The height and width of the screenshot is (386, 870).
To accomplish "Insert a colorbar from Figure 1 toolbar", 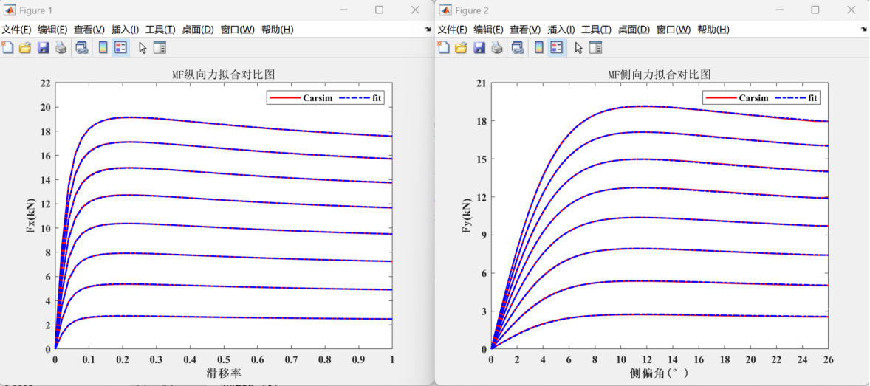I will pos(103,48).
